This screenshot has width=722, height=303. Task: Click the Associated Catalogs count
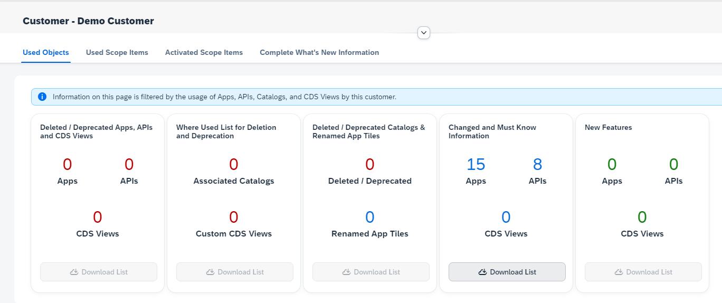pyautogui.click(x=233, y=165)
